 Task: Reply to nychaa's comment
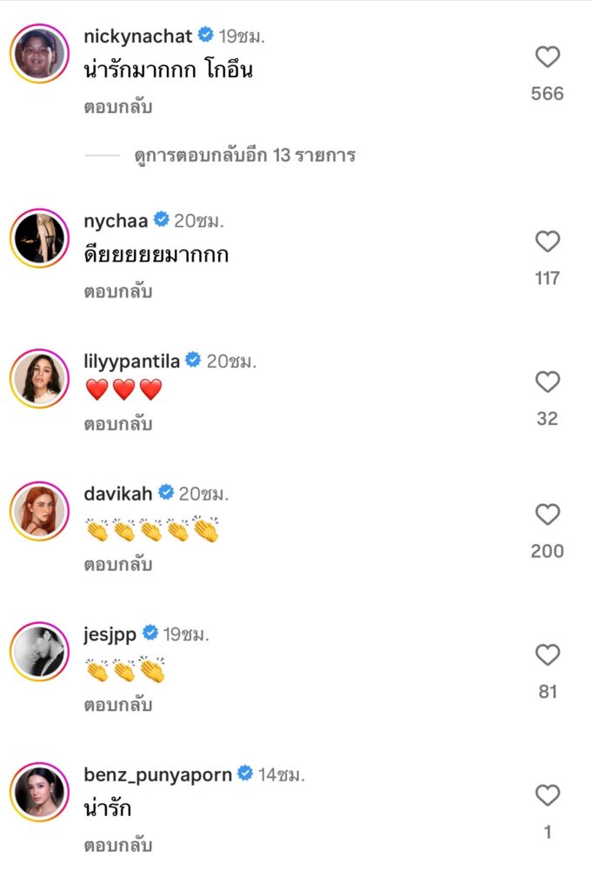pos(118,292)
